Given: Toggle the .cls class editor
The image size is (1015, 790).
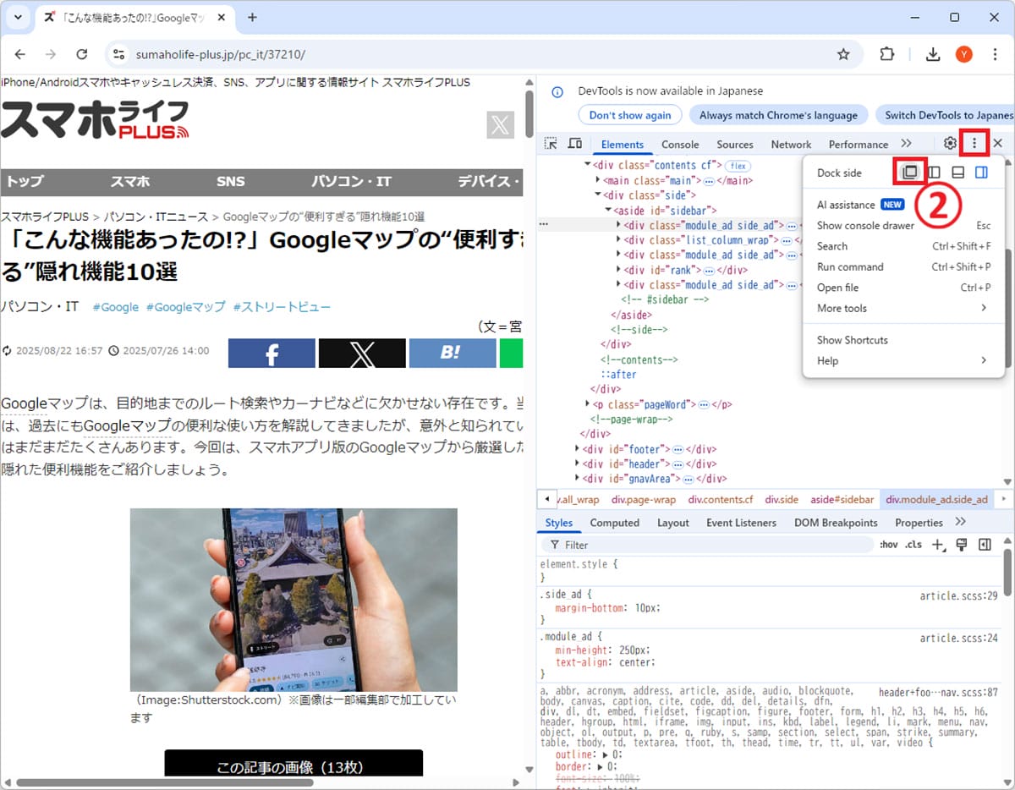Looking at the screenshot, I should pyautogui.click(x=913, y=545).
